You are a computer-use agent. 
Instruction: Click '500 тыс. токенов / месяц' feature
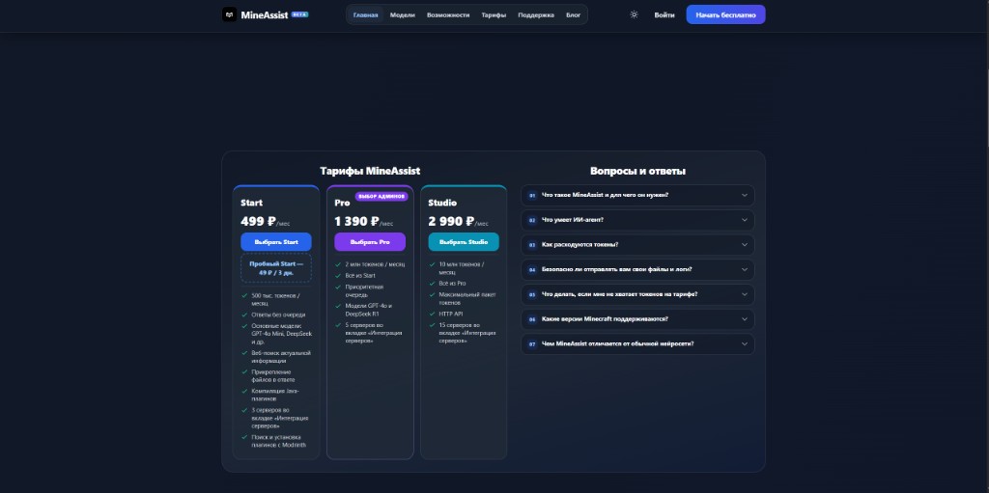[x=275, y=299]
